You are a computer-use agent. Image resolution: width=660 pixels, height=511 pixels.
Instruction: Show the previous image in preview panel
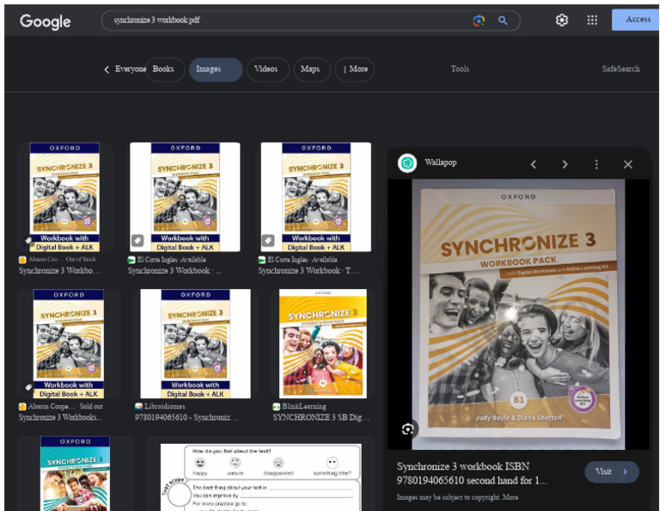(x=534, y=164)
